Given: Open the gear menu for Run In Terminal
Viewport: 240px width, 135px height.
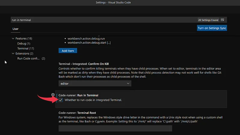Looking at the screenshot, I should [x=53, y=95].
